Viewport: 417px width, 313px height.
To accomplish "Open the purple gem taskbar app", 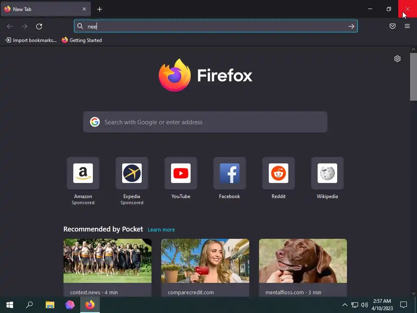I will (x=70, y=305).
